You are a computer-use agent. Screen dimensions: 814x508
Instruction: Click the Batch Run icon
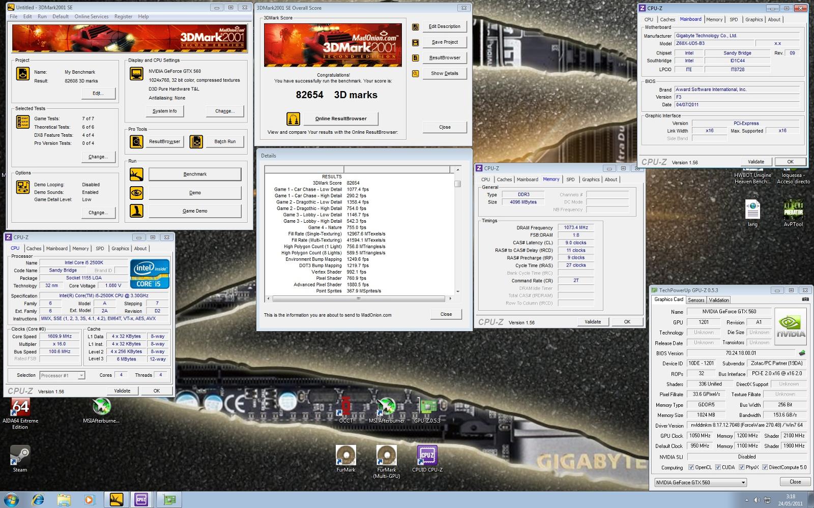[x=196, y=142]
